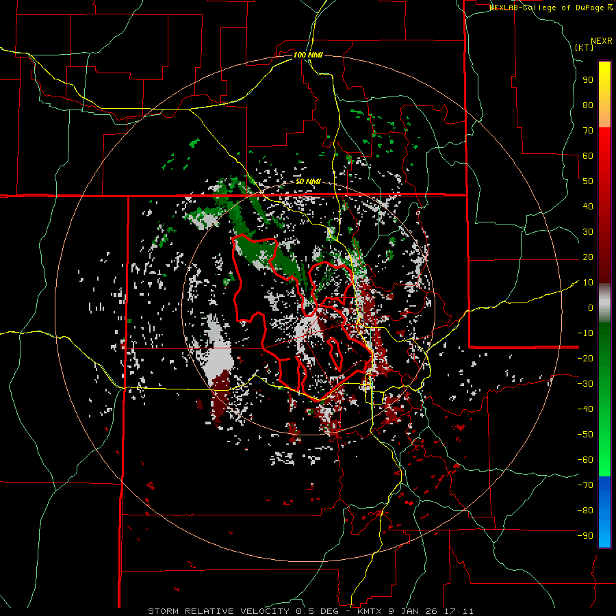Select the "-20" scale value
616x616 pixels.
pyautogui.click(x=585, y=359)
